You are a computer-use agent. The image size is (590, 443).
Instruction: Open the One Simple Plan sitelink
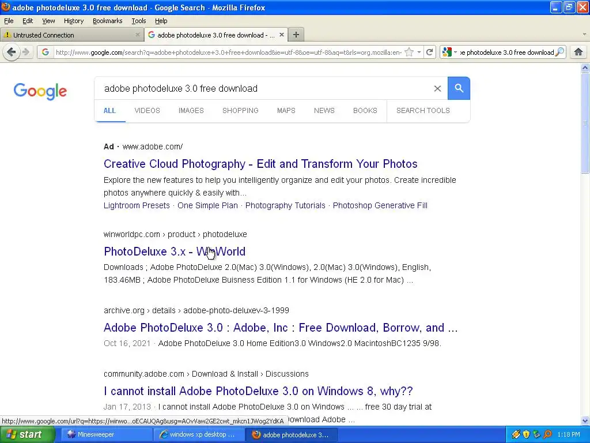click(207, 205)
